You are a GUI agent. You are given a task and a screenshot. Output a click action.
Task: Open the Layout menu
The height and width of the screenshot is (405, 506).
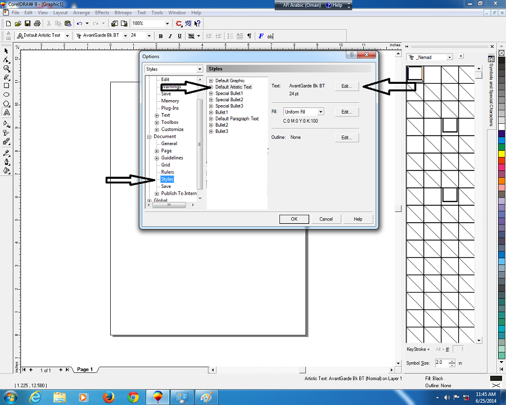60,12
